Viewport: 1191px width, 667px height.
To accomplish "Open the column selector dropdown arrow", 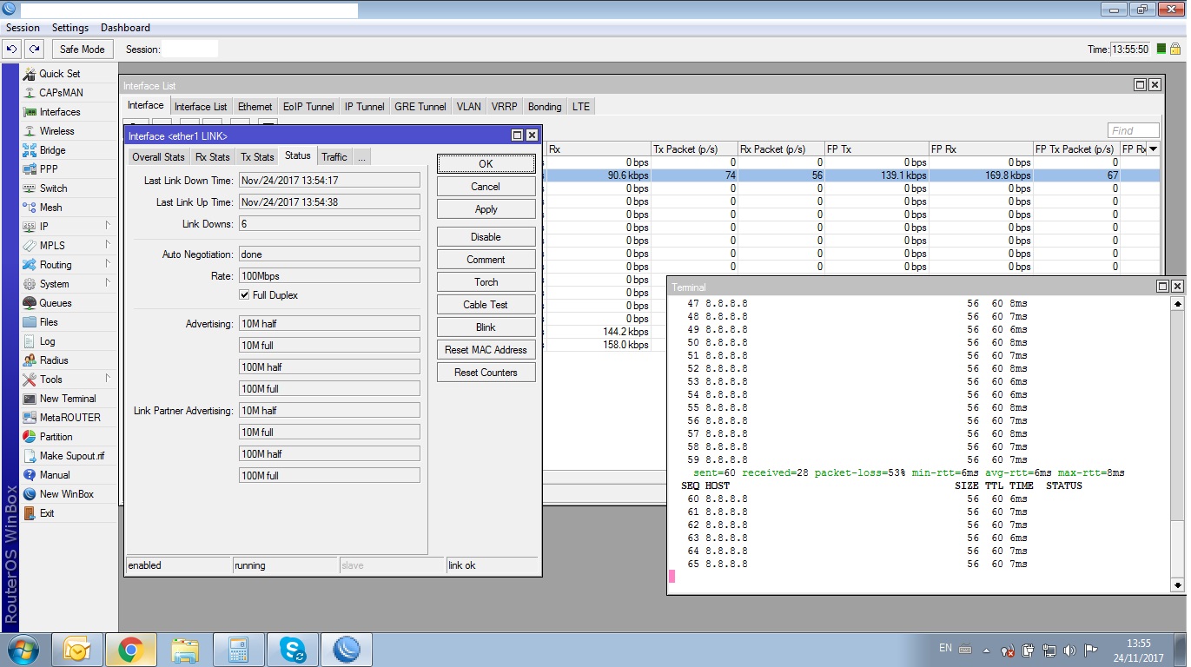I will (1153, 149).
